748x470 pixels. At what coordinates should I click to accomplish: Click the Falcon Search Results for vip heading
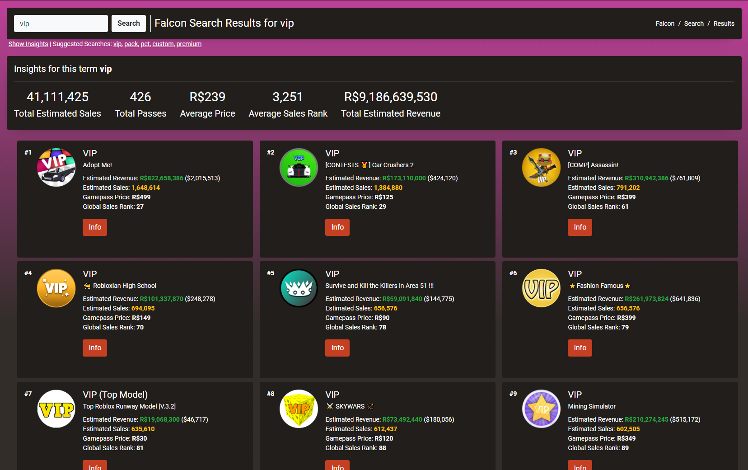224,23
